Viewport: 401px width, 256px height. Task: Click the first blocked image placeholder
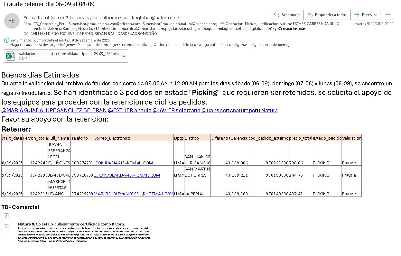[x=6, y=216]
